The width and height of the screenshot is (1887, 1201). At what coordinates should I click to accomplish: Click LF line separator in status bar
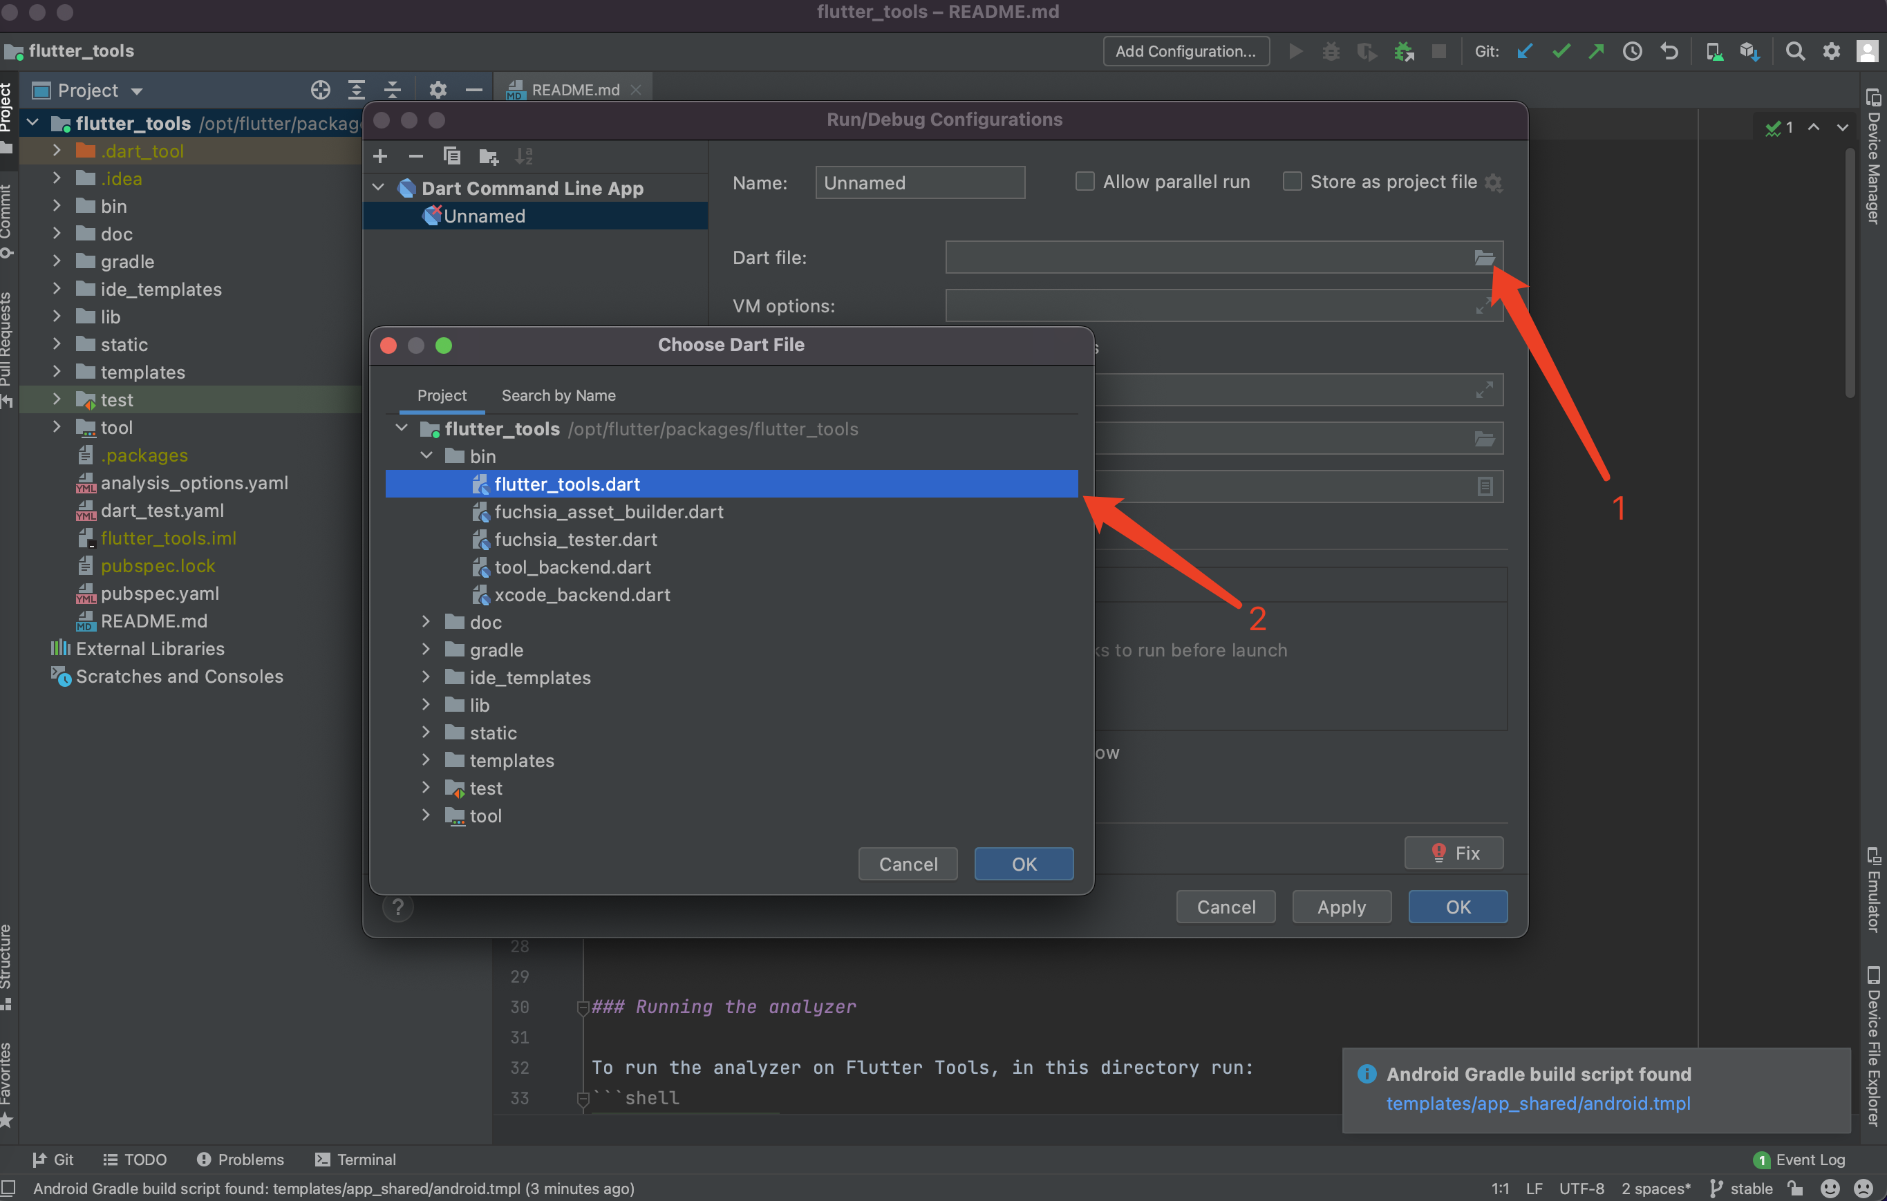click(1534, 1189)
